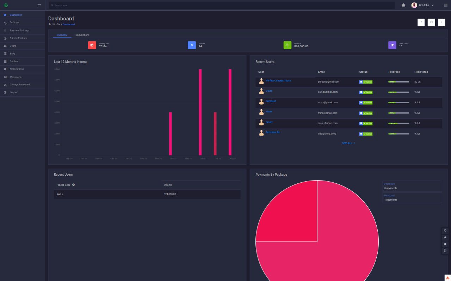Open Change Password in the sidebar
Screen dimensions: 451x281
pos(23,85)
